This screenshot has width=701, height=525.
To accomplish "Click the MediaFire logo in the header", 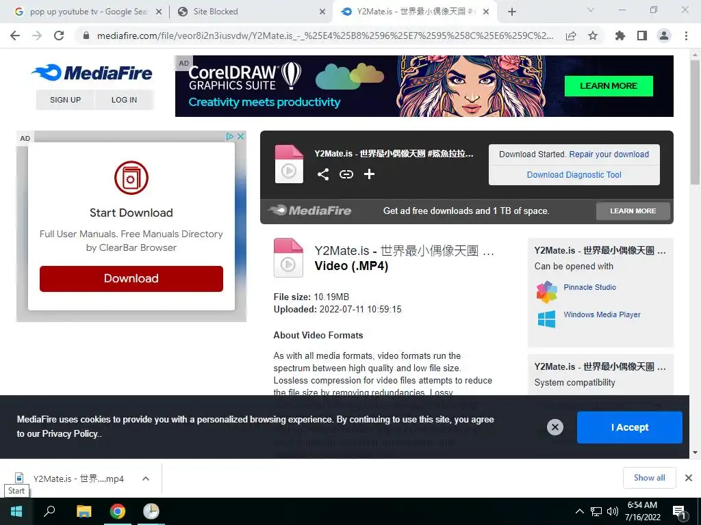I will (92, 72).
